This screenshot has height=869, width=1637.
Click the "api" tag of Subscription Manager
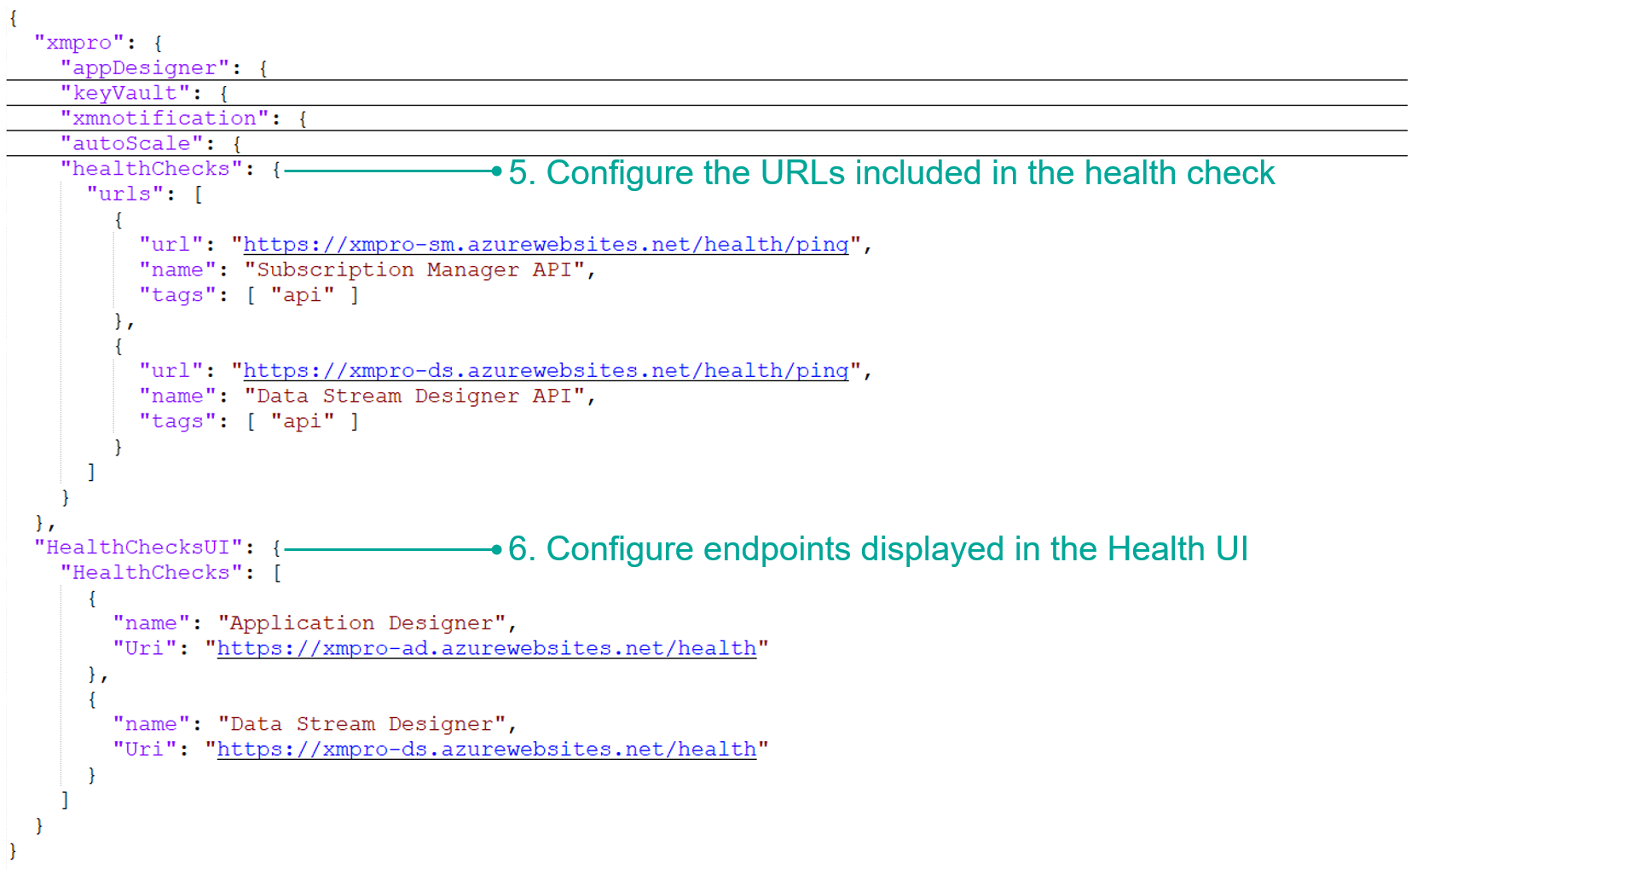coord(303,295)
